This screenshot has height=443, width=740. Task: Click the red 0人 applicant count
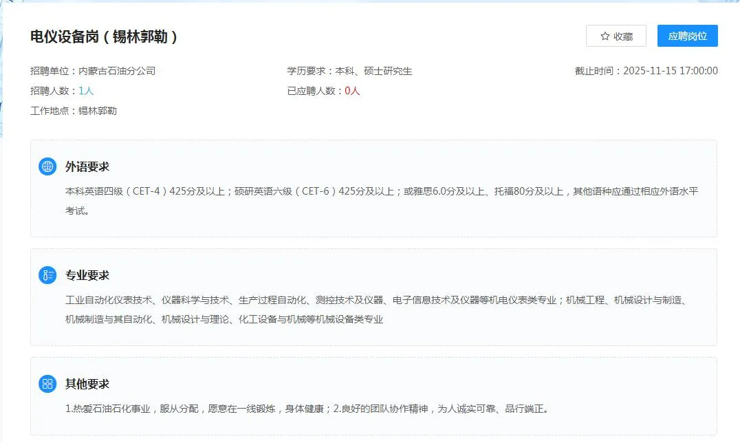click(x=352, y=91)
